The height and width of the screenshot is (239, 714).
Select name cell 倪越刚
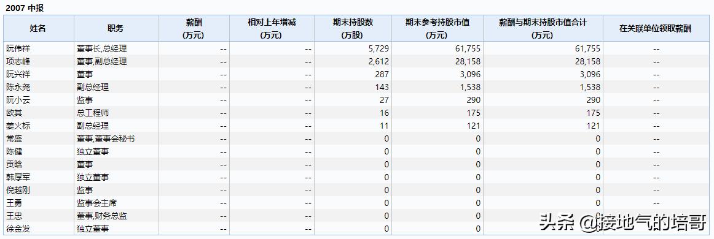(18, 190)
